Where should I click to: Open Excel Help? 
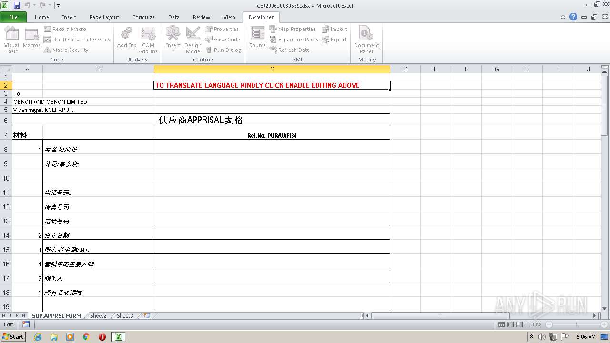click(x=573, y=17)
